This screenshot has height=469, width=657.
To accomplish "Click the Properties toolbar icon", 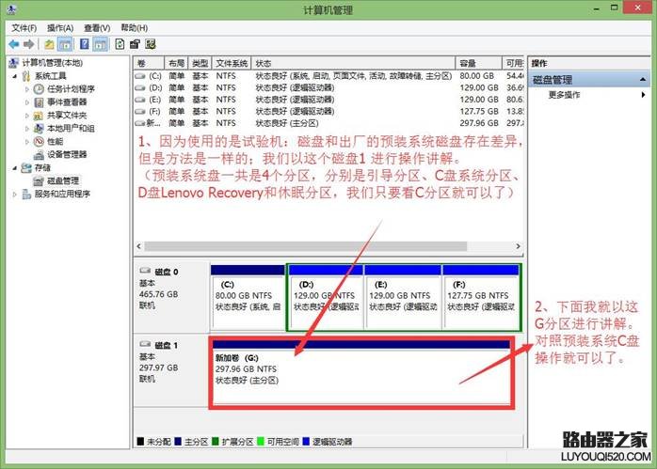I will point(135,44).
